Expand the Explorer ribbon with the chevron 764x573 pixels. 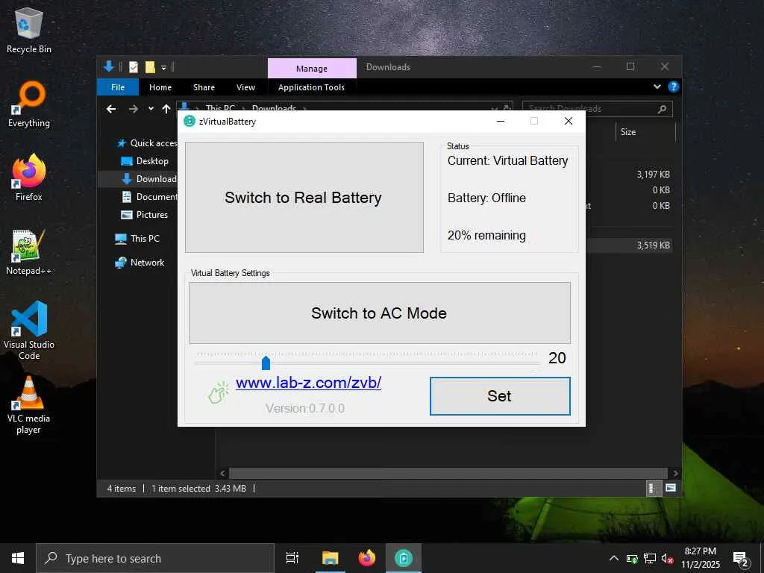(x=657, y=87)
